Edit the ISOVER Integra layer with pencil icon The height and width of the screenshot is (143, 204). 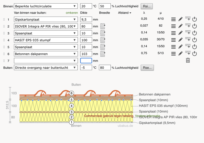tap(181, 26)
